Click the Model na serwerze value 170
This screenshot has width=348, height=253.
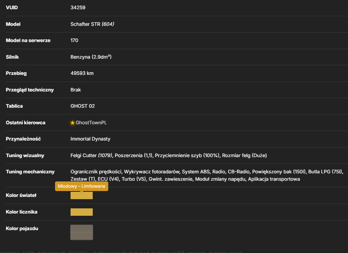[x=74, y=41]
